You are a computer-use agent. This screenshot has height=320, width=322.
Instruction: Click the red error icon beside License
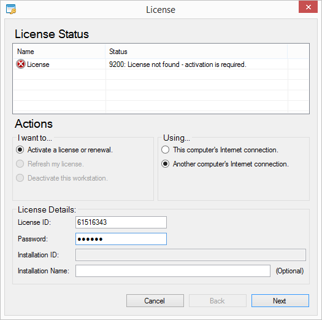[21, 64]
